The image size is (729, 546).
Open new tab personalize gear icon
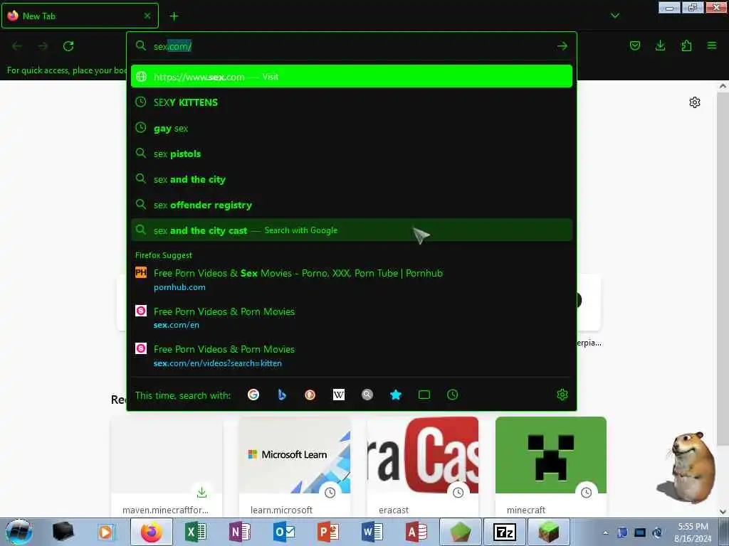(x=695, y=102)
